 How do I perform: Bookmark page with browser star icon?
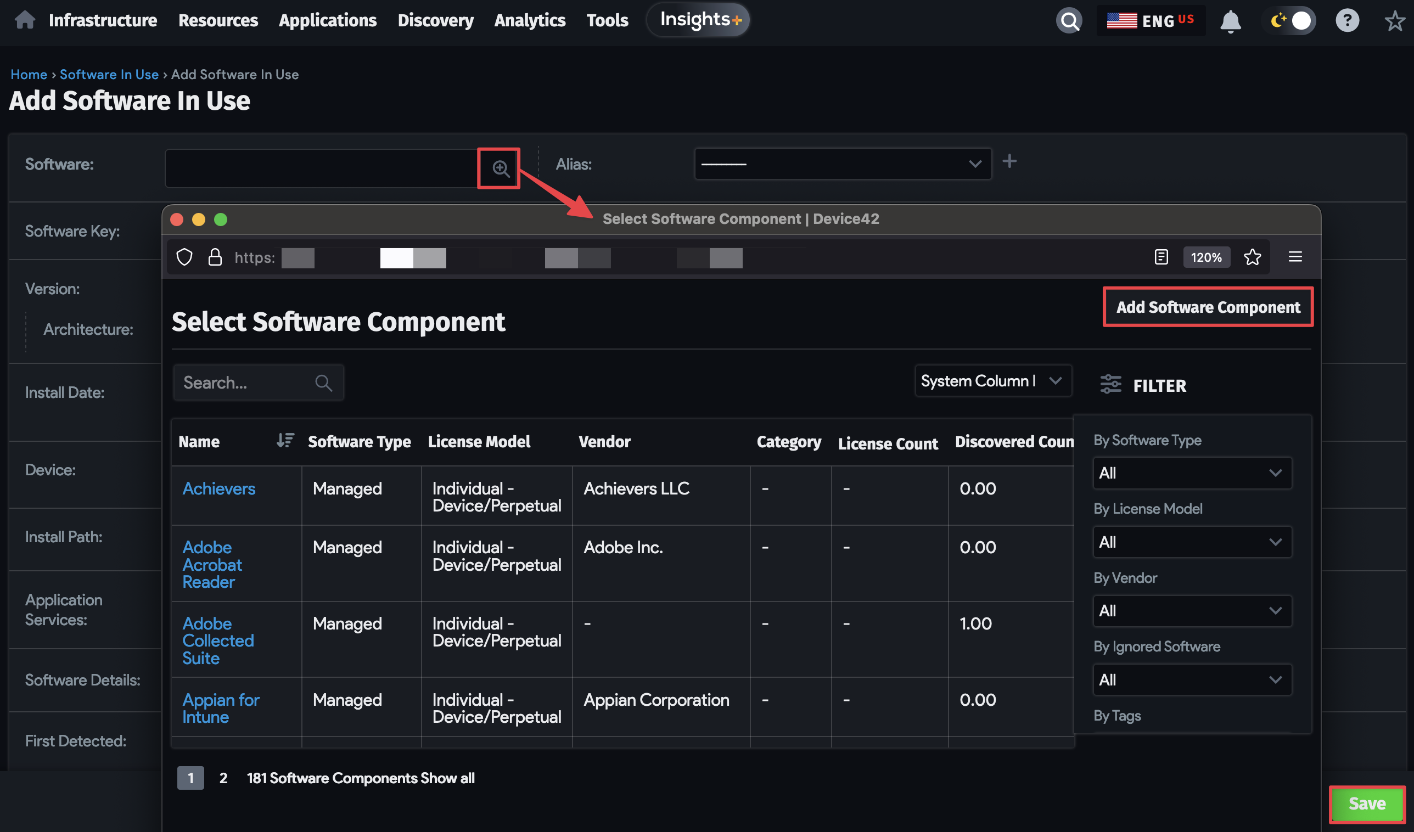(x=1252, y=257)
